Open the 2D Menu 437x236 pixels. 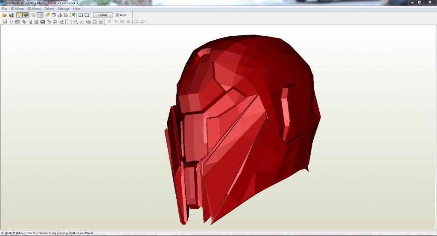pos(34,9)
